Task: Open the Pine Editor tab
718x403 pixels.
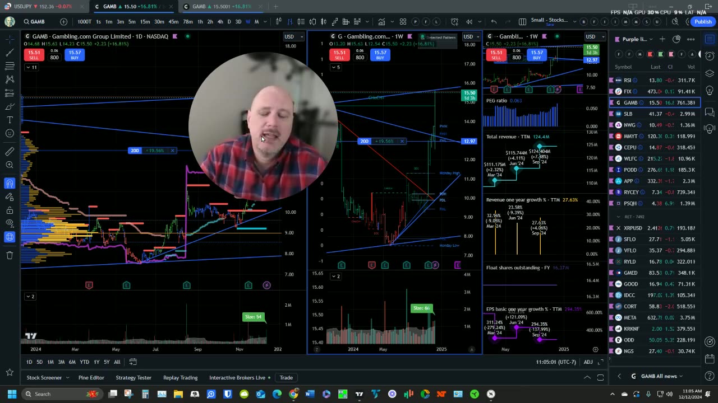Action: click(x=91, y=378)
